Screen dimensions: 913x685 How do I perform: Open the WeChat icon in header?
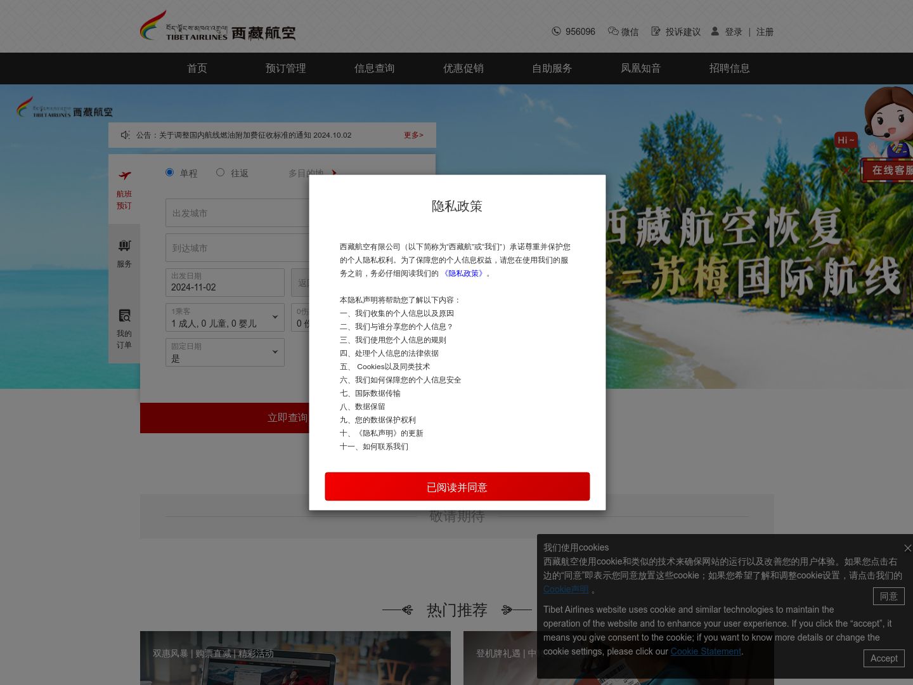click(x=613, y=31)
